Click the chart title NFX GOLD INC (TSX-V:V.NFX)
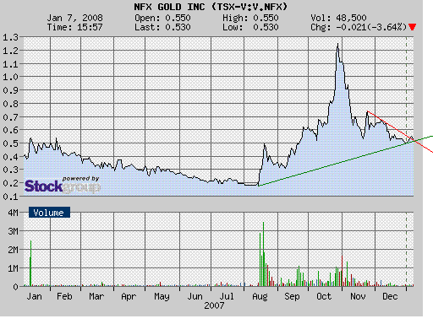 (x=211, y=7)
